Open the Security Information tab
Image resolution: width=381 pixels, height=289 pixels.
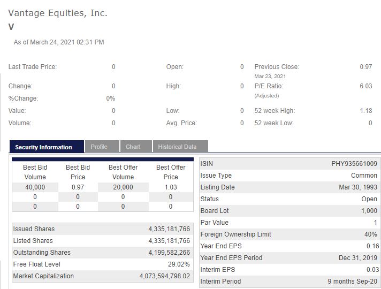click(47, 147)
